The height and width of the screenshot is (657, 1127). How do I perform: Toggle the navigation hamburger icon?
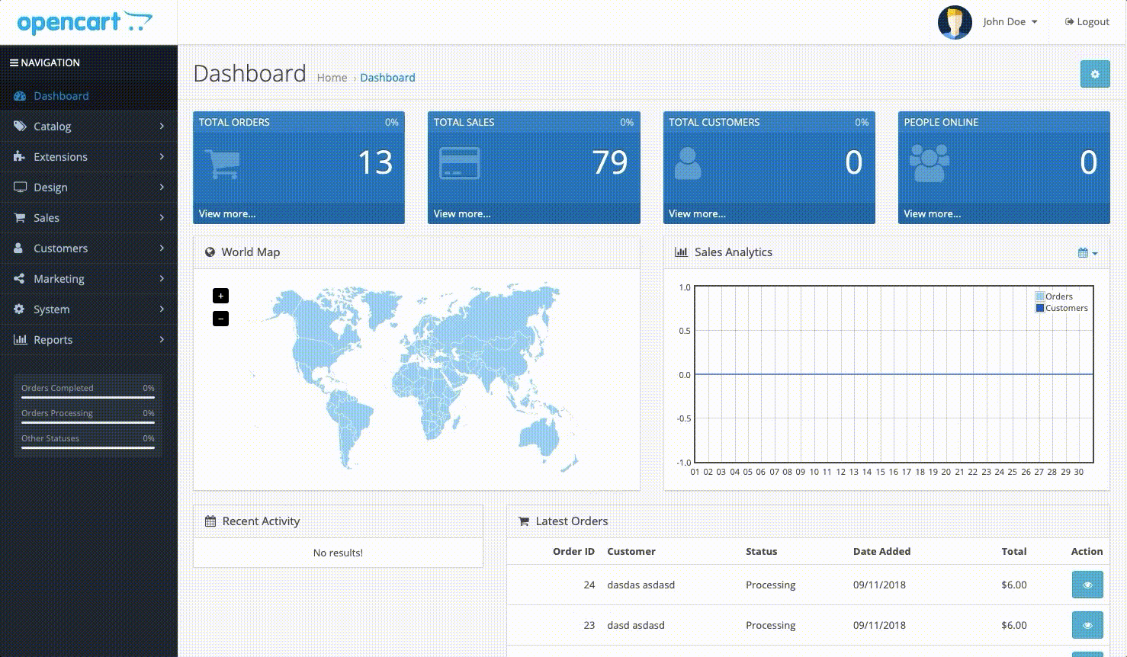(14, 63)
